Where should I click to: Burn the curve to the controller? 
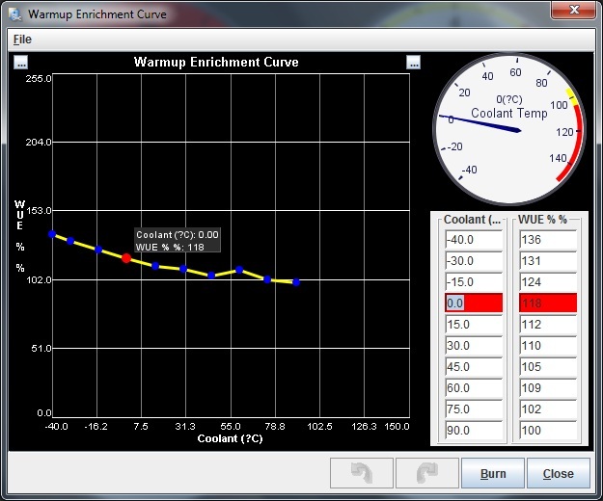(x=493, y=473)
